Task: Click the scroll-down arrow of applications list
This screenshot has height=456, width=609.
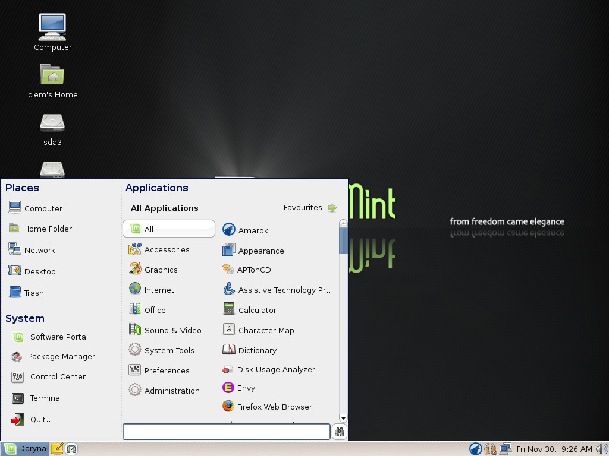Action: (x=343, y=419)
